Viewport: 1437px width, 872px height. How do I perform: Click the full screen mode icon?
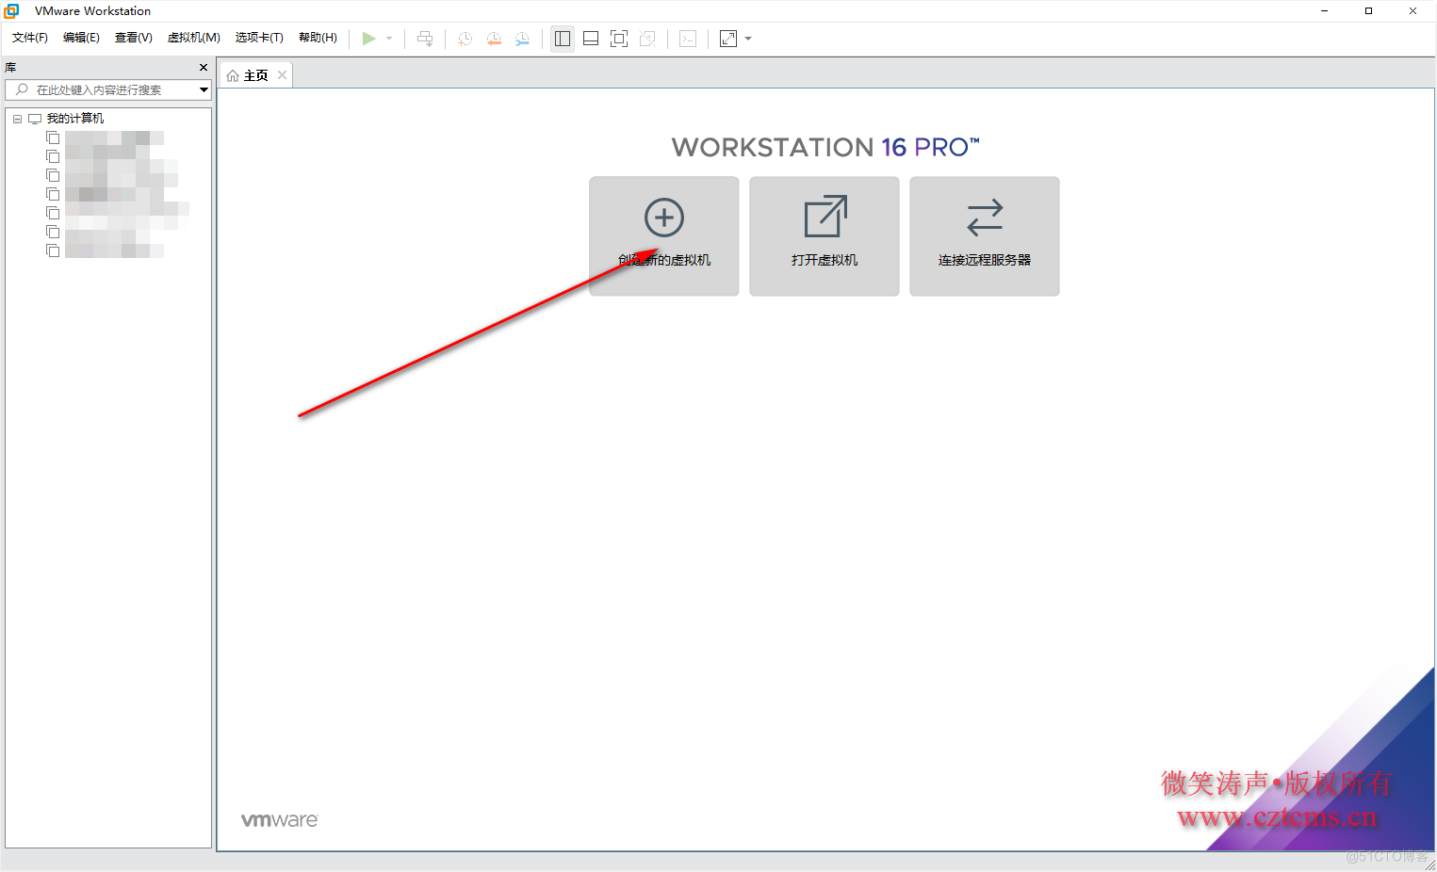(x=619, y=39)
